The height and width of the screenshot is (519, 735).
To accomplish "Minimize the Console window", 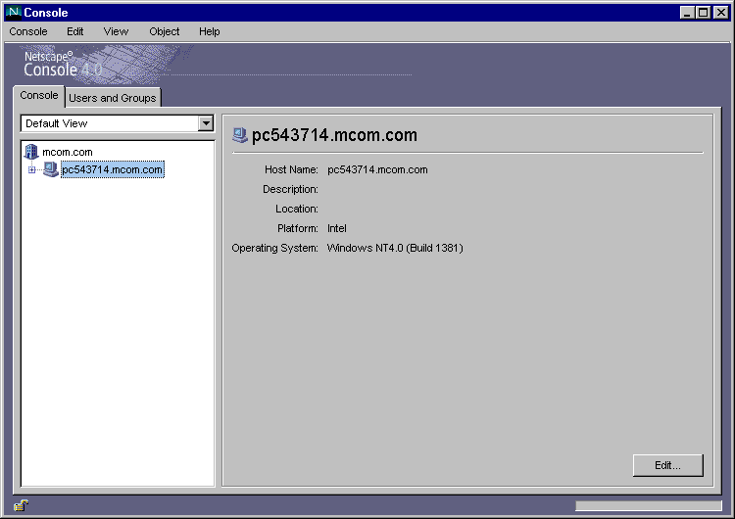I will (687, 13).
